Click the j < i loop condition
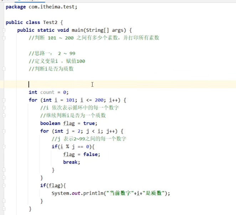 point(93,131)
